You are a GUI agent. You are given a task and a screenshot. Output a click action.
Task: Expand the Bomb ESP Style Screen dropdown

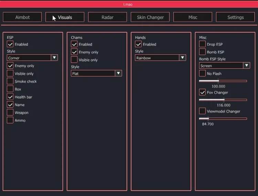(x=224, y=65)
